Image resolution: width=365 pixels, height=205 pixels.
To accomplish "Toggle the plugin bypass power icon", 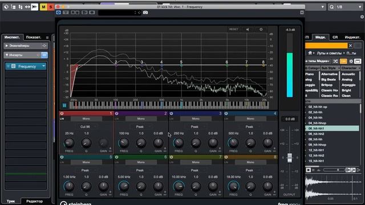I will point(58,13).
